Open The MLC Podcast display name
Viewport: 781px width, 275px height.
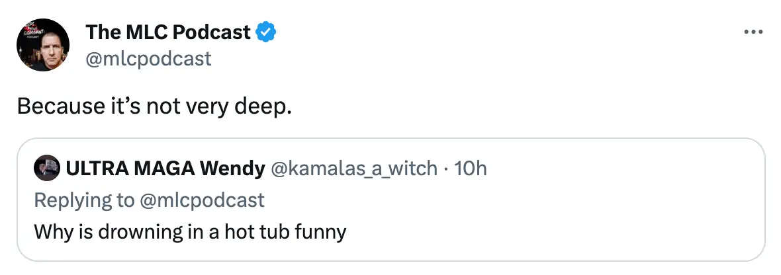tap(168, 32)
